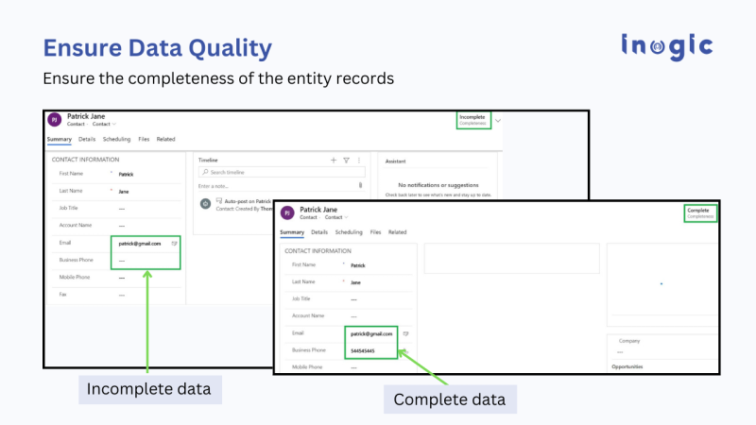Open the Contact form dropdown in the Incomplete record
This screenshot has width=756, height=425.
click(x=103, y=125)
